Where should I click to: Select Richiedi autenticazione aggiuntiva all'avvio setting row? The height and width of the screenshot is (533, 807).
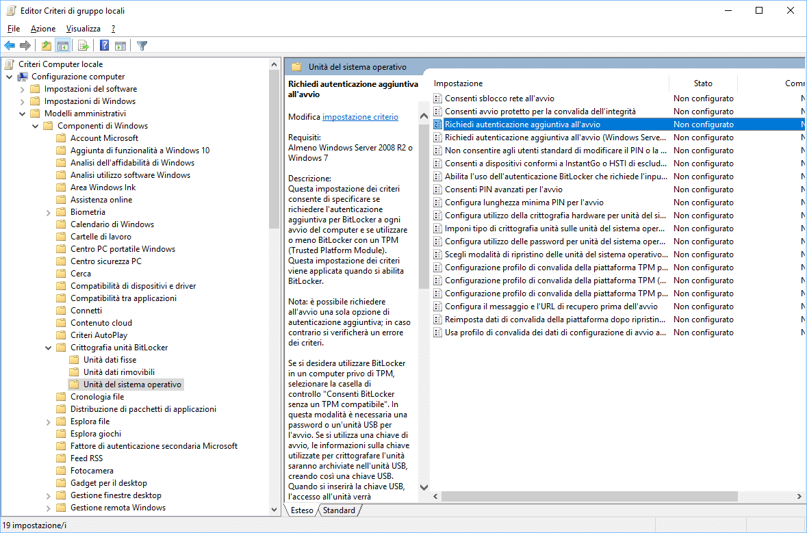coord(617,125)
